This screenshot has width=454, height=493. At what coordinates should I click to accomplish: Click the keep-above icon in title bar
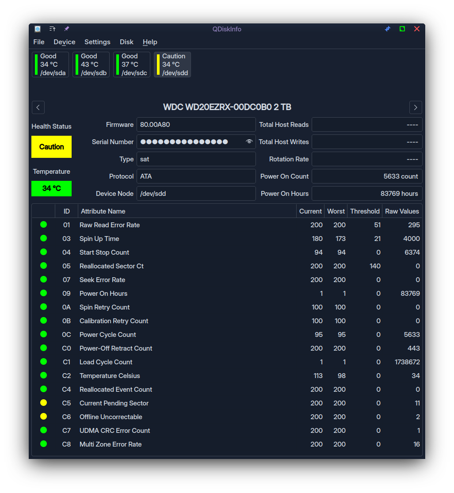tap(52, 29)
